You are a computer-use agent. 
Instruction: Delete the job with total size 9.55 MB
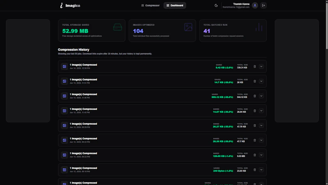pyautogui.click(x=255, y=155)
